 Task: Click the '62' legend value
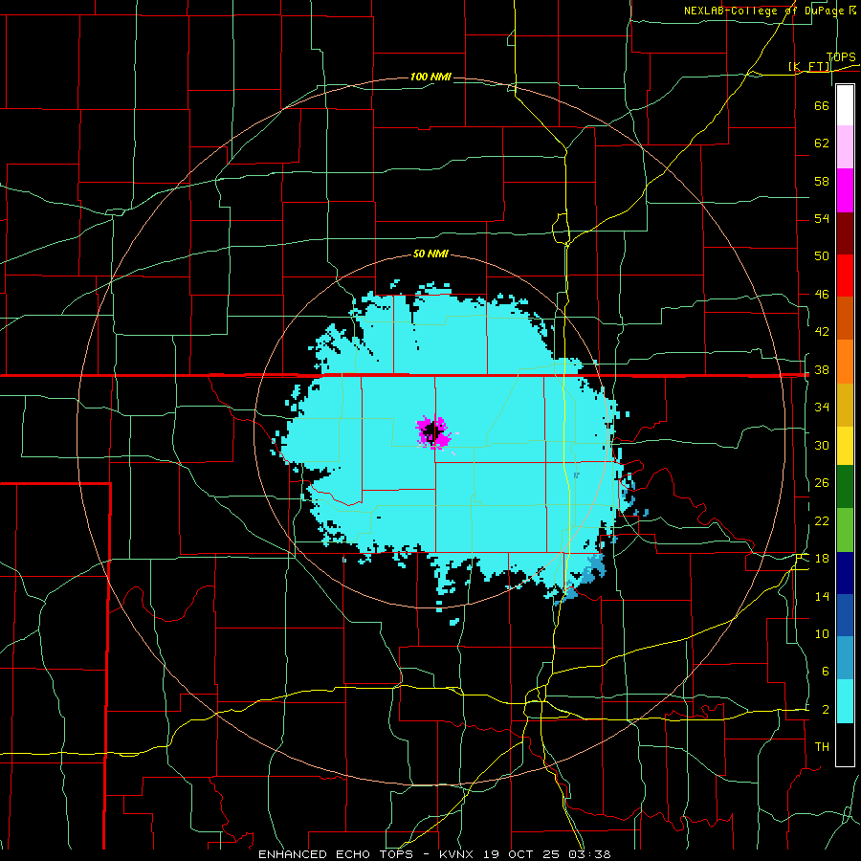click(x=822, y=143)
